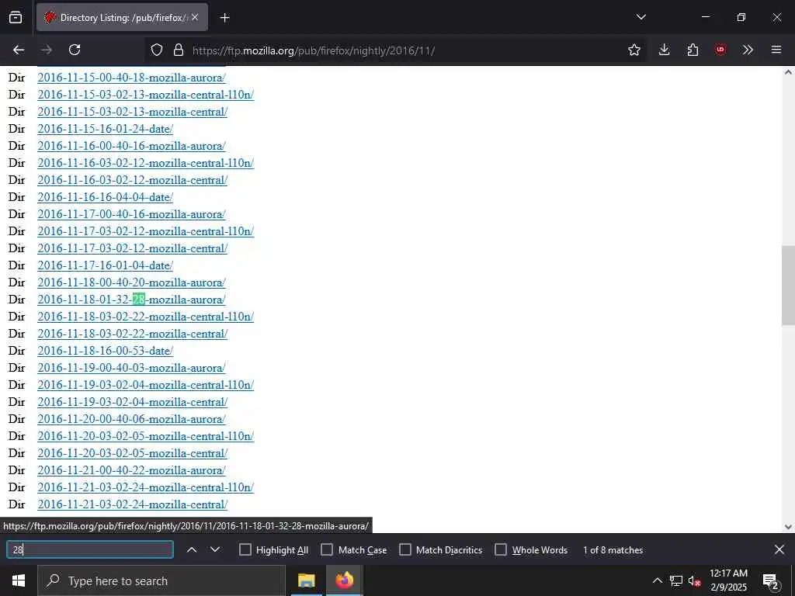The width and height of the screenshot is (795, 596).
Task: Reload the current page
Action: (75, 50)
